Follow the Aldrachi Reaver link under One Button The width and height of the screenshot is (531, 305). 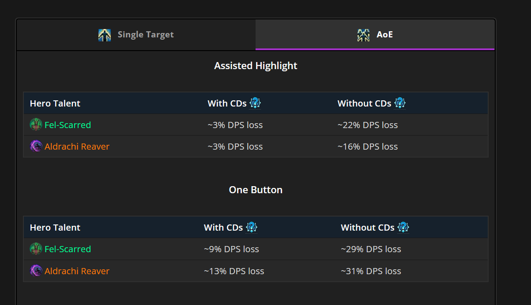point(77,271)
